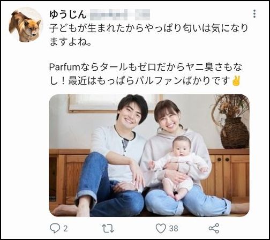Share the tweet via share icon
This screenshot has width=270, height=240.
[x=214, y=228]
